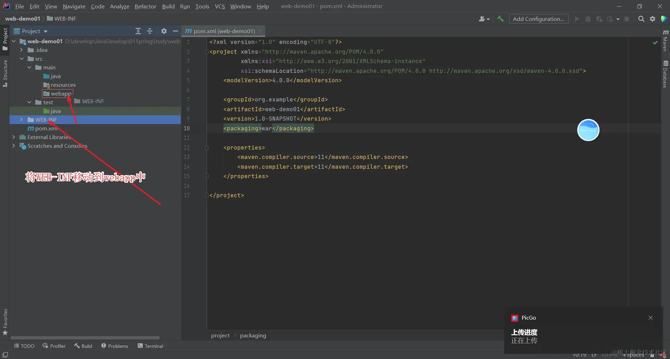The image size is (670, 359).
Task: Open the TODO tool window
Action: click(x=24, y=346)
